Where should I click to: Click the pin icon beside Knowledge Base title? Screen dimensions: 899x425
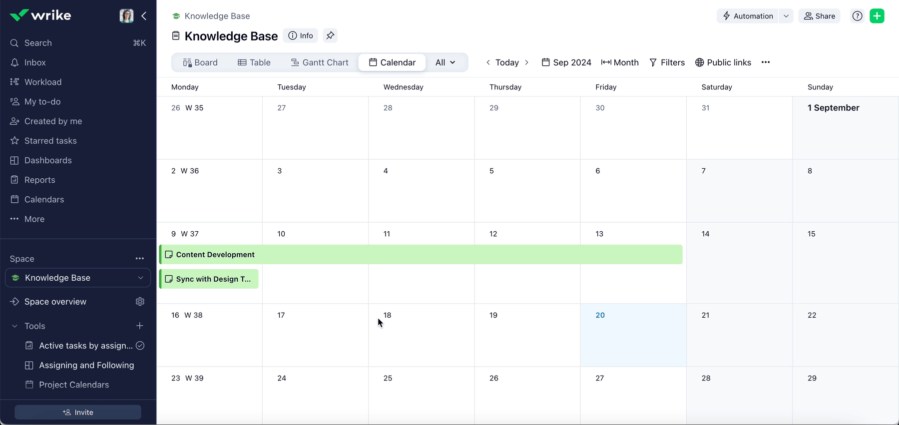tap(330, 35)
